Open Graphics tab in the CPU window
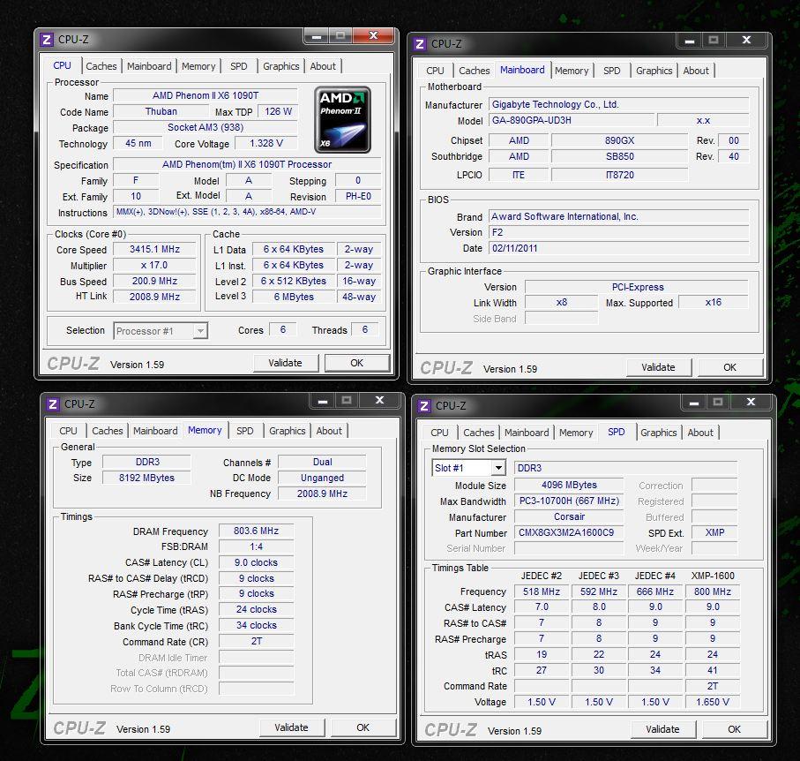Screen dimensions: 800x761 (281, 66)
